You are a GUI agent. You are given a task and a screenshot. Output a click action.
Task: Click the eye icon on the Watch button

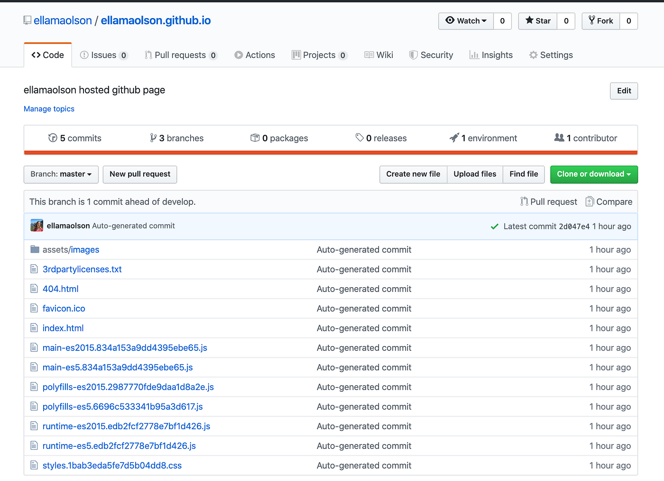(450, 20)
